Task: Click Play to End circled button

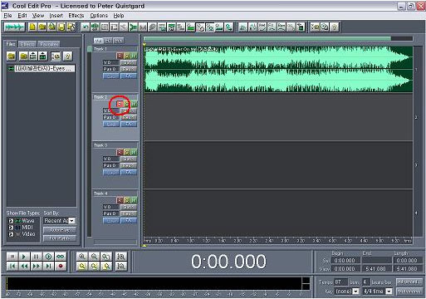Action: click(x=48, y=257)
